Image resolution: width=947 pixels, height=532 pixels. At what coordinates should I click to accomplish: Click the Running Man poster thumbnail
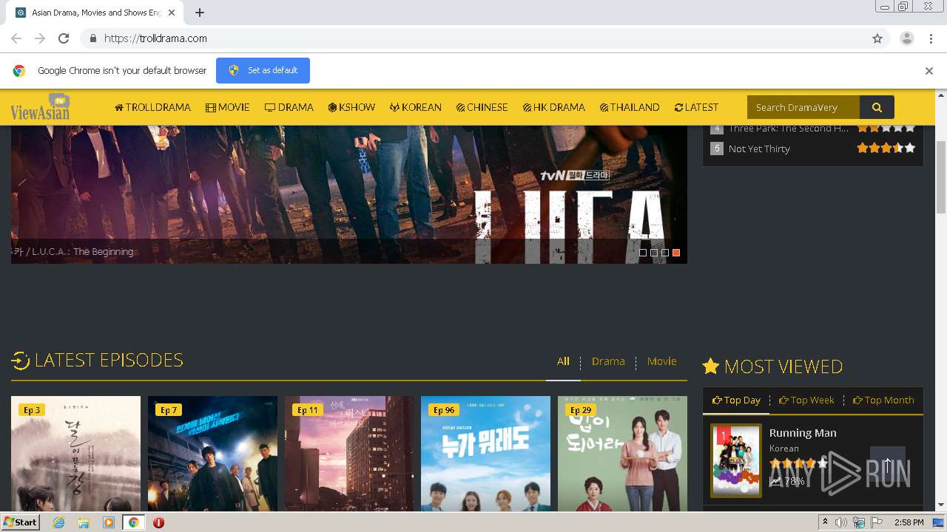pyautogui.click(x=736, y=460)
